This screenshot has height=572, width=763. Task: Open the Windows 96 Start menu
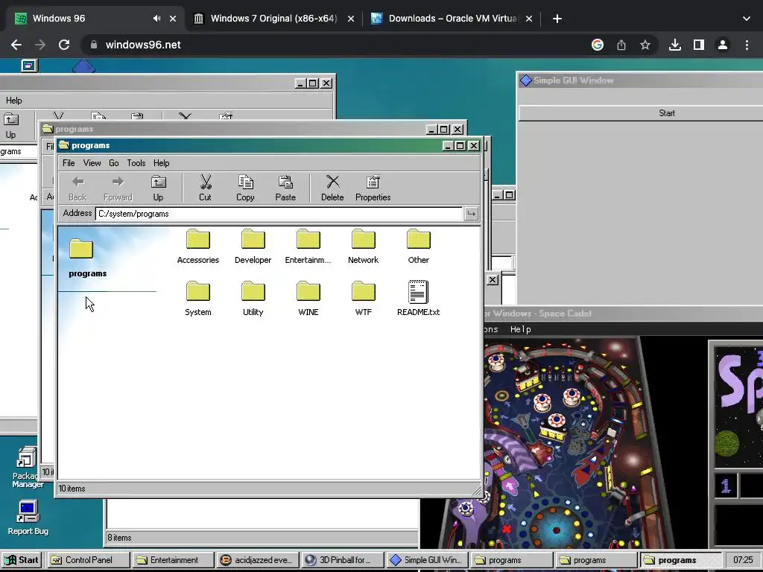click(x=21, y=560)
